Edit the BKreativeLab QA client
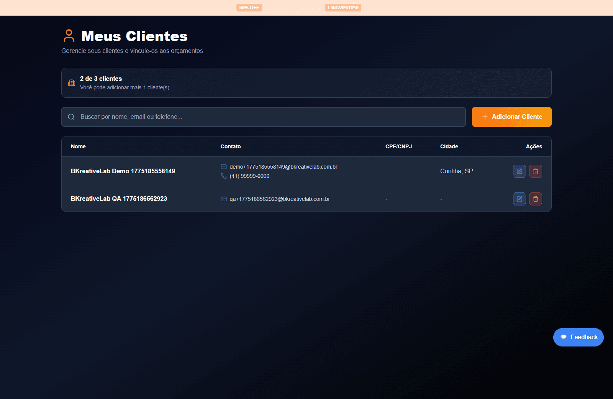613x399 pixels. (520, 199)
